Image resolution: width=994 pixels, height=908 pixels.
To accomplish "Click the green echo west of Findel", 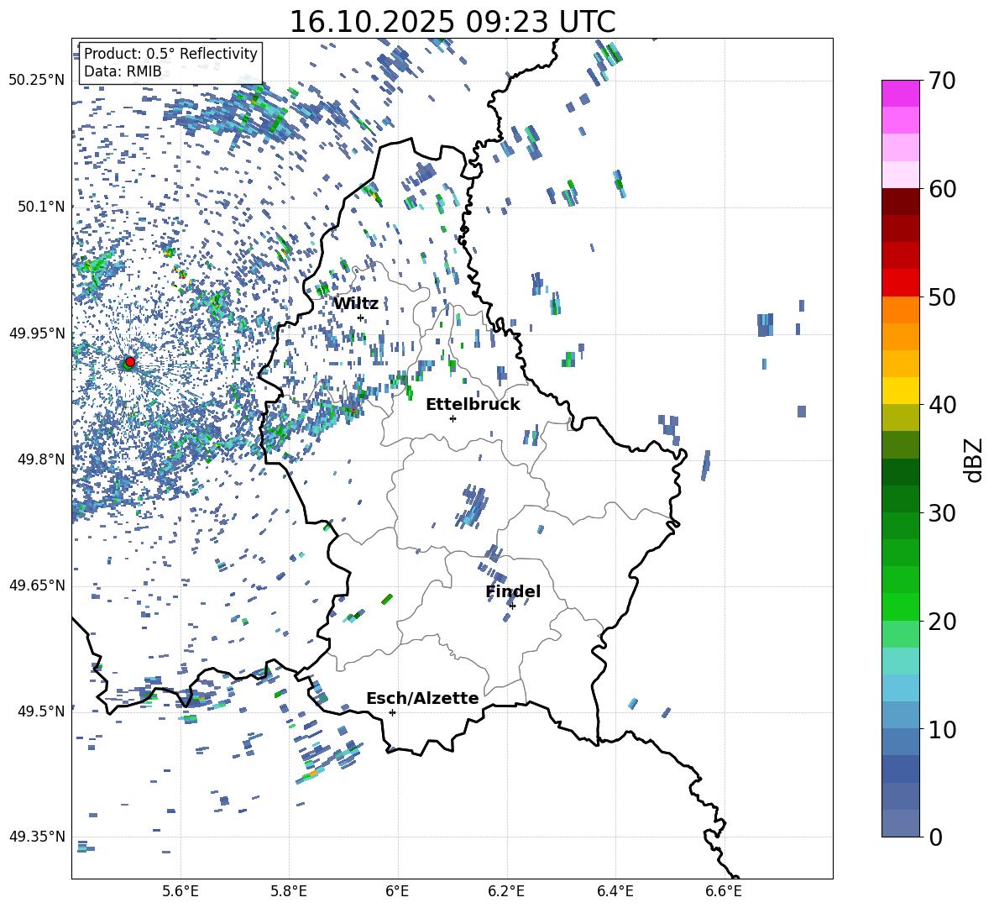I will pos(386,599).
